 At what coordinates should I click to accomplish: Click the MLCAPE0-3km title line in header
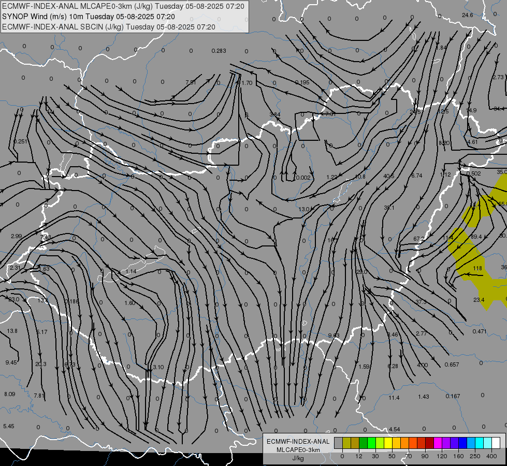tap(123, 6)
